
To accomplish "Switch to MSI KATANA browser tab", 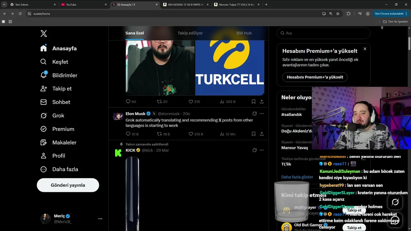I will (x=185, y=4).
